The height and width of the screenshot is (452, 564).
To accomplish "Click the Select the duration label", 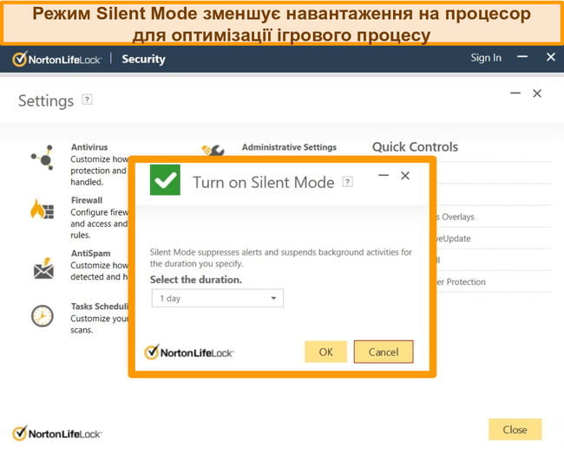I will pyautogui.click(x=196, y=280).
